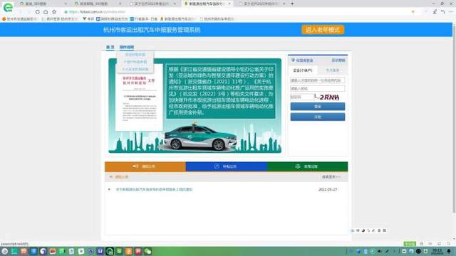Click link right of 经营者登录 header
456x256 pixels.
click(x=338, y=60)
